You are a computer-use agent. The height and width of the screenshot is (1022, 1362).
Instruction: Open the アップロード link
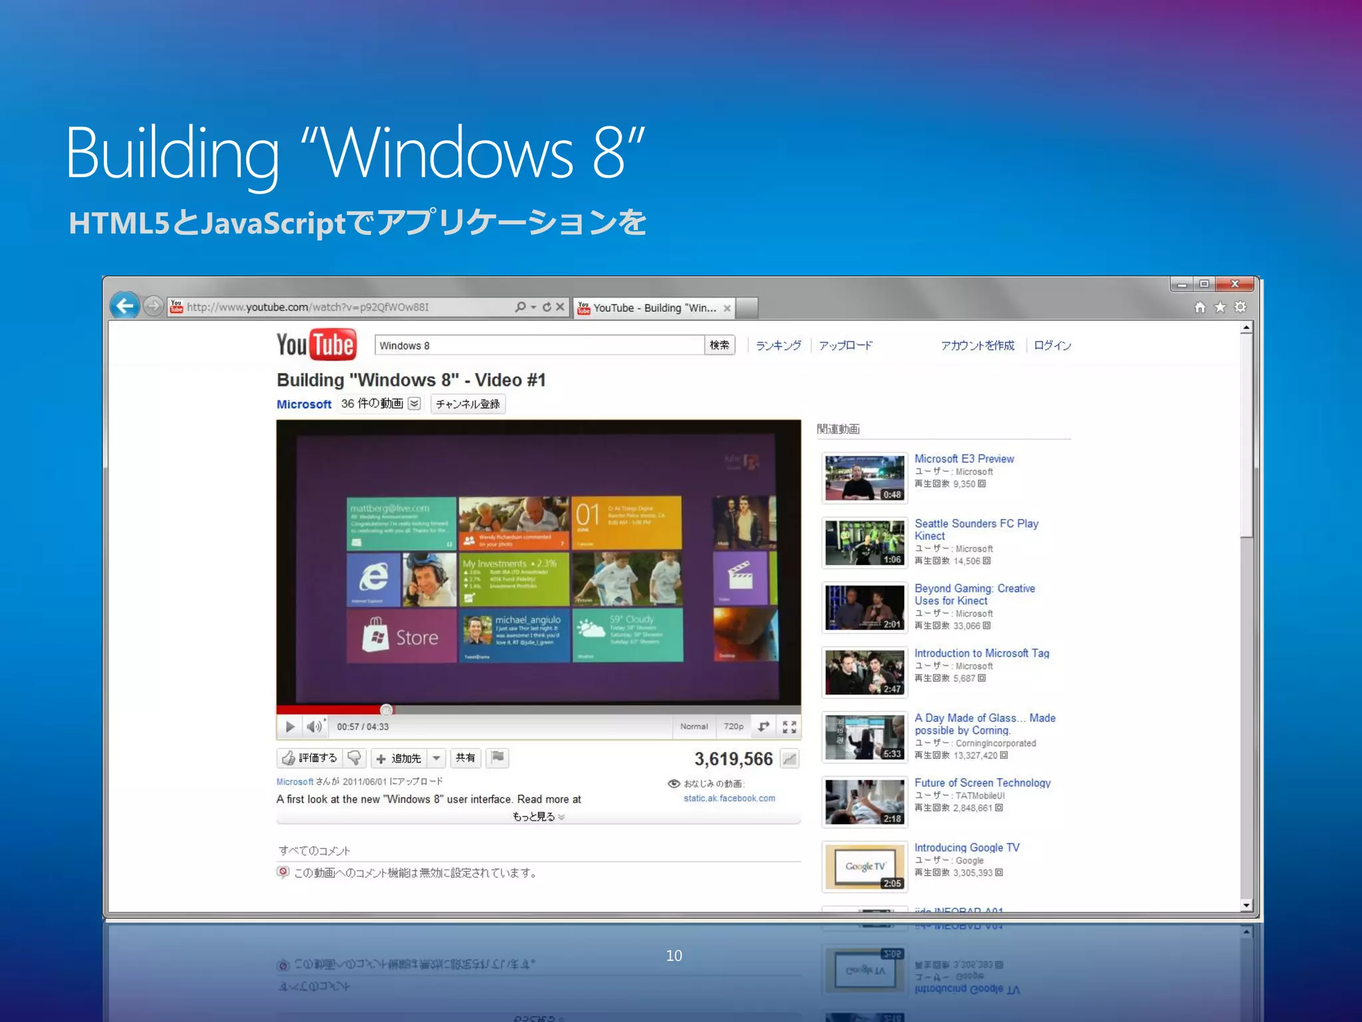click(845, 345)
